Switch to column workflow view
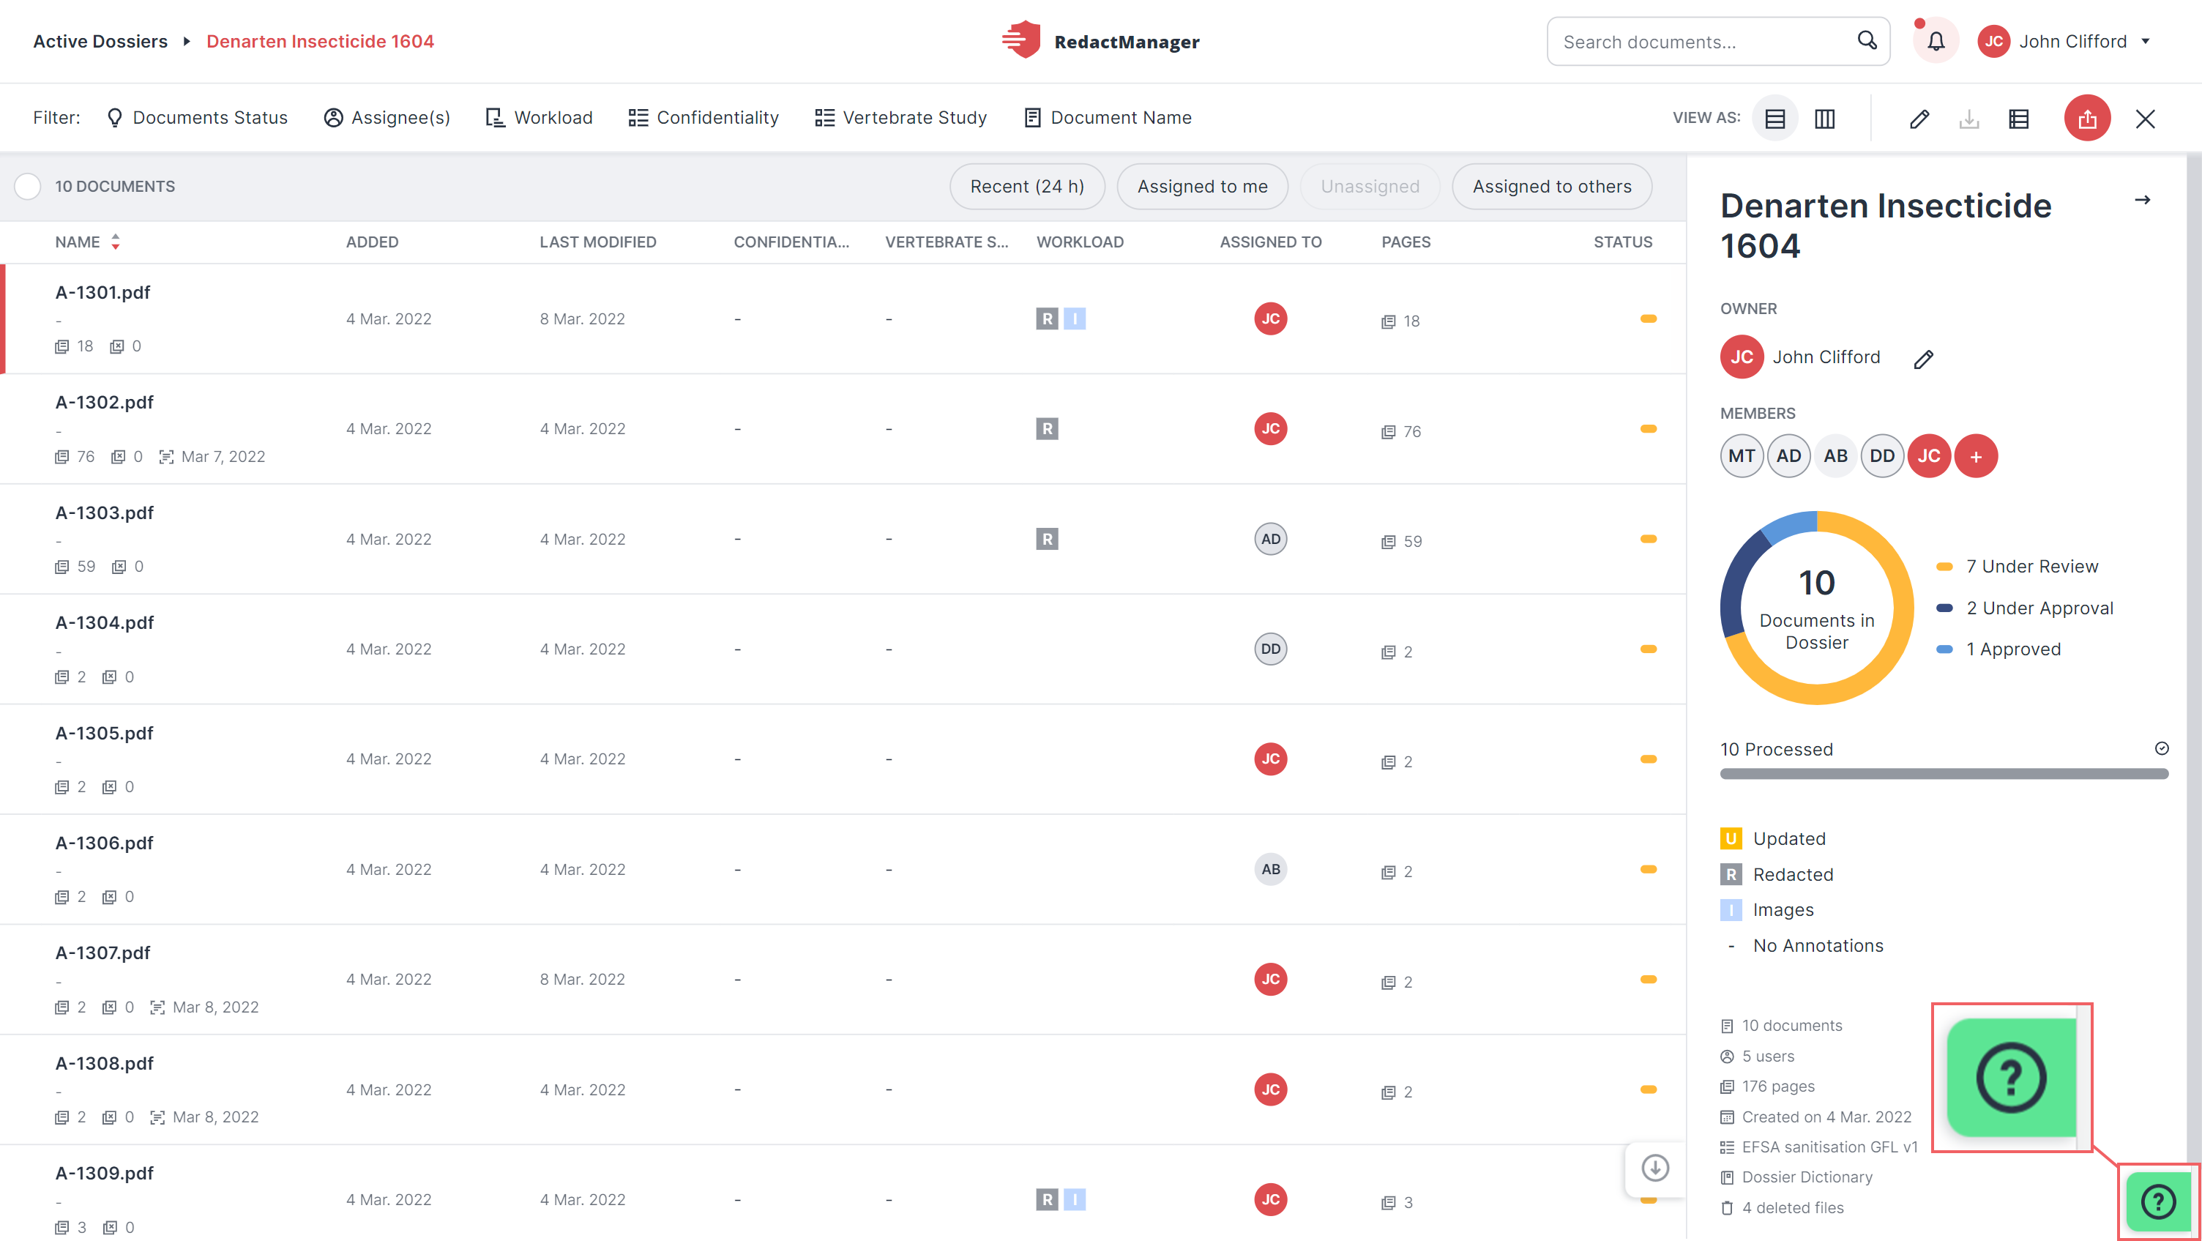The width and height of the screenshot is (2202, 1241). [1825, 118]
